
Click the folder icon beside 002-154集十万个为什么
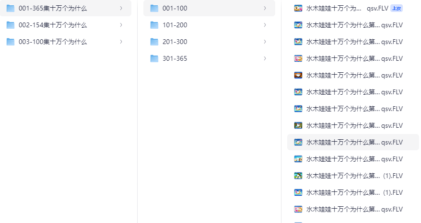click(10, 25)
